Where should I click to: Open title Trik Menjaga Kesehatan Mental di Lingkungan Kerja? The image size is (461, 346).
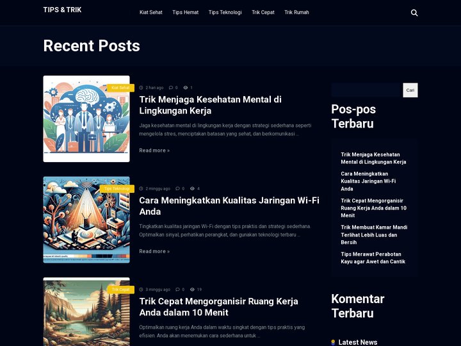pos(210,105)
